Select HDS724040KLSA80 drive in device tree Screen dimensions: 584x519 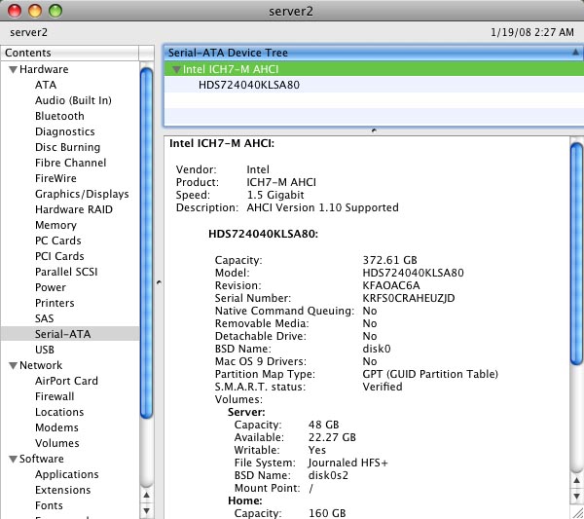pos(248,85)
